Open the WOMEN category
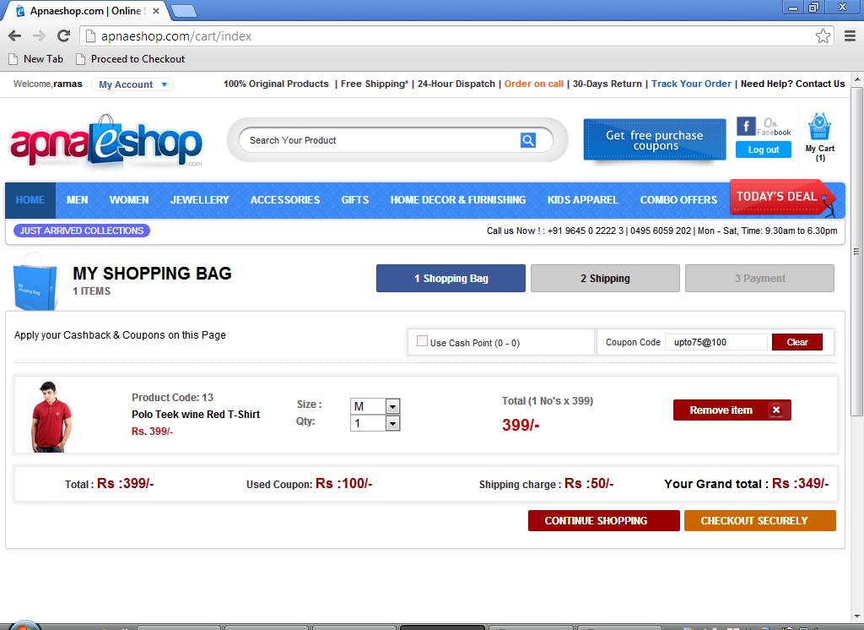Screen dimensions: 864x630 click(129, 199)
